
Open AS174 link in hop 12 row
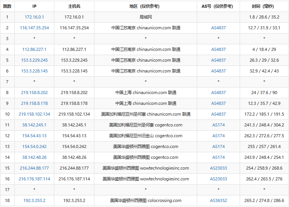218,136
